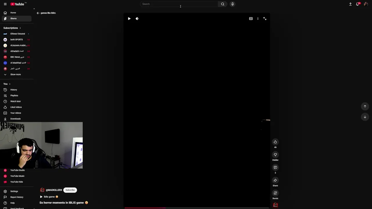Image resolution: width=372 pixels, height=209 pixels.
Task: Dislike the Short video
Action: pos(275,155)
